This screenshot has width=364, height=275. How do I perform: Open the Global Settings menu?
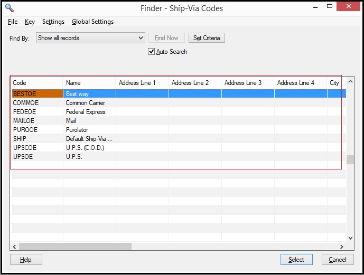coord(92,22)
